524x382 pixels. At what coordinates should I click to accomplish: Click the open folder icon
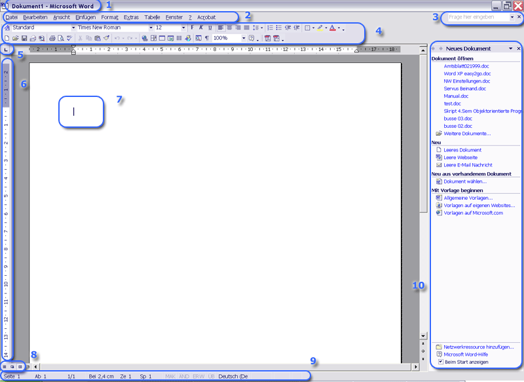(x=15, y=38)
